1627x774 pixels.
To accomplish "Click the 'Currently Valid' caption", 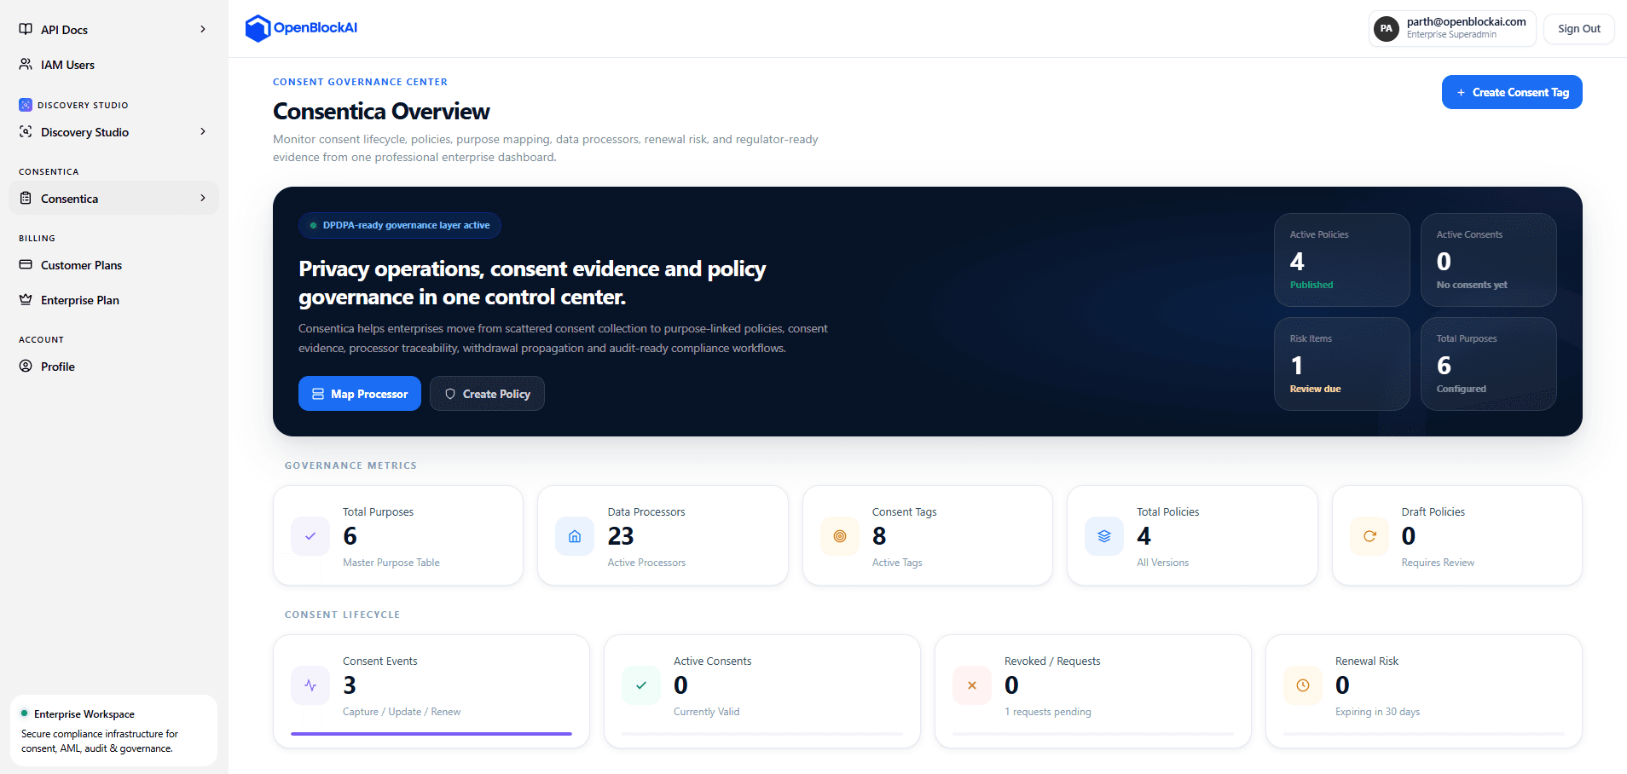I will [x=707, y=712].
